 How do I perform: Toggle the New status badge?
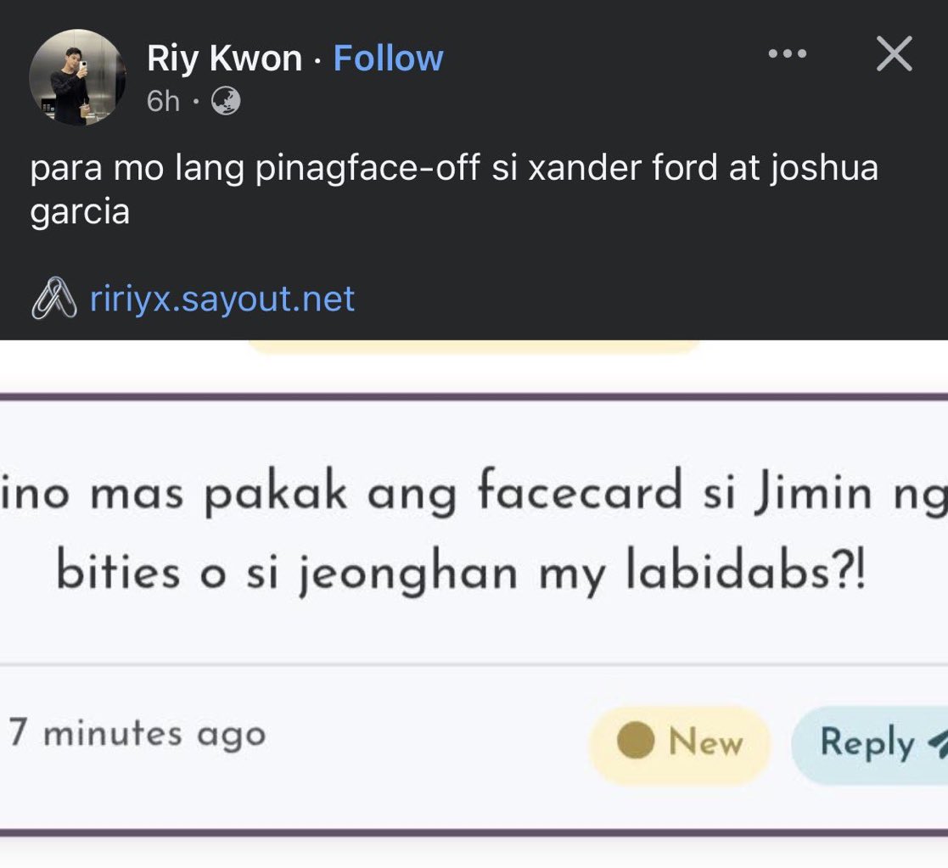pyautogui.click(x=680, y=742)
